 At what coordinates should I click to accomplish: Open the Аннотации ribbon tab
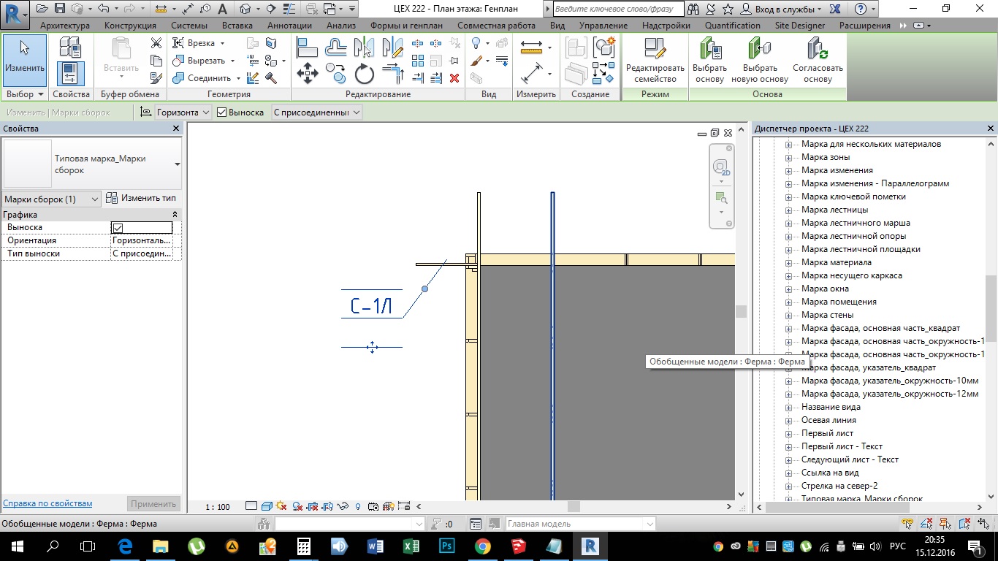(x=289, y=26)
